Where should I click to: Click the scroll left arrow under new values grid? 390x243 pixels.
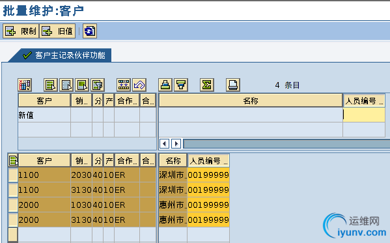click(x=164, y=144)
